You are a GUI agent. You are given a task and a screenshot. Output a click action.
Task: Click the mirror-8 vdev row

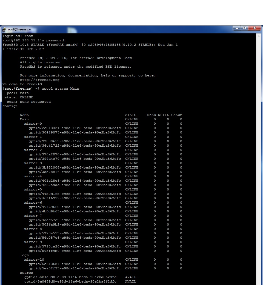pyautogui.click(x=103, y=229)
